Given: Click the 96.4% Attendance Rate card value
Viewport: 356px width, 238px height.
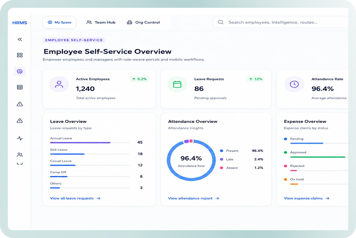Looking at the screenshot, I should (x=323, y=89).
